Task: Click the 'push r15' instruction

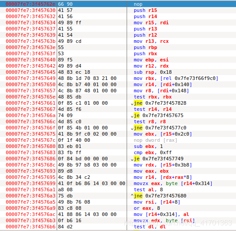Action: pyautogui.click(x=145, y=10)
